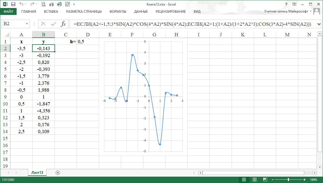Click the Save icon in quick access toolbar

(13, 4)
